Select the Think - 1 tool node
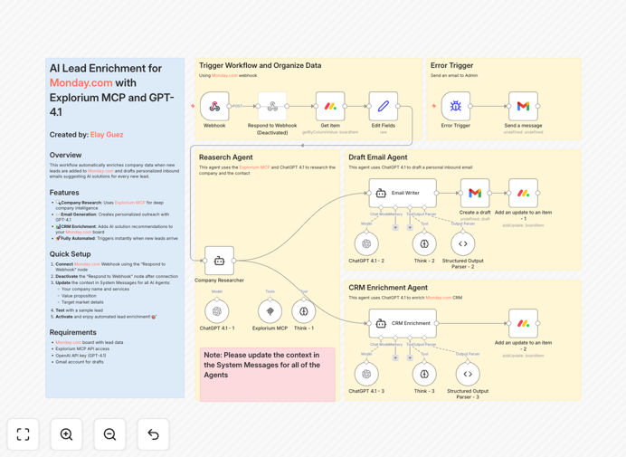This screenshot has width=626, height=457. click(x=304, y=311)
